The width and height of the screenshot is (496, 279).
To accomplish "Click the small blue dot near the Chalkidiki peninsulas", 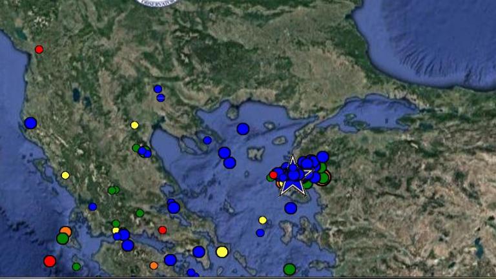I will coord(207,140).
